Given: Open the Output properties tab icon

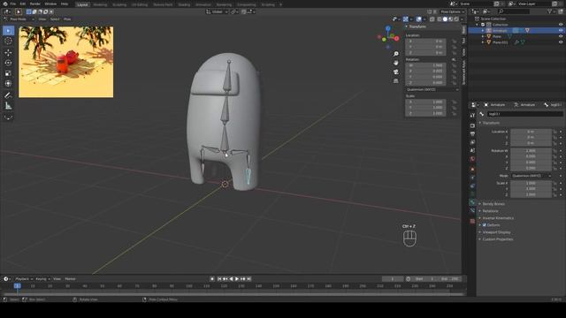Looking at the screenshot, I should tap(472, 134).
